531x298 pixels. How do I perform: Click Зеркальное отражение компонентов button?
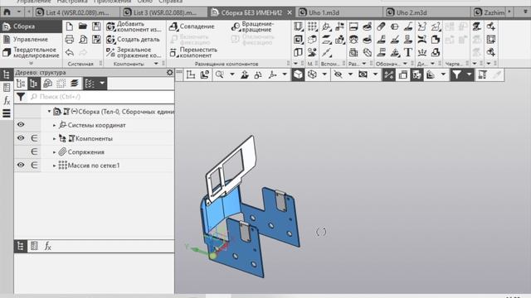pos(134,52)
